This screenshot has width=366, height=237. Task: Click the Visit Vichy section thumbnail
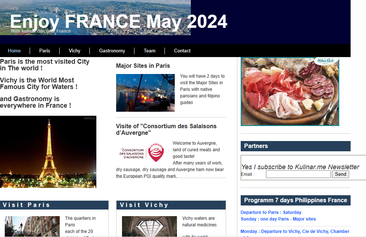point(149,226)
